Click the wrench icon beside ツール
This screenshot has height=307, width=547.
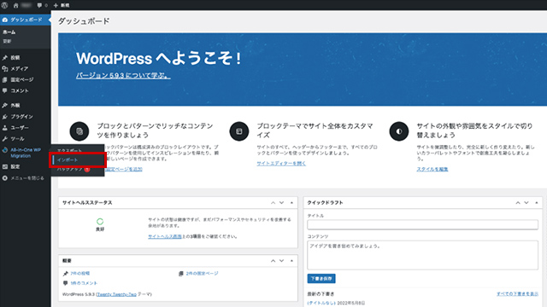pos(4,138)
